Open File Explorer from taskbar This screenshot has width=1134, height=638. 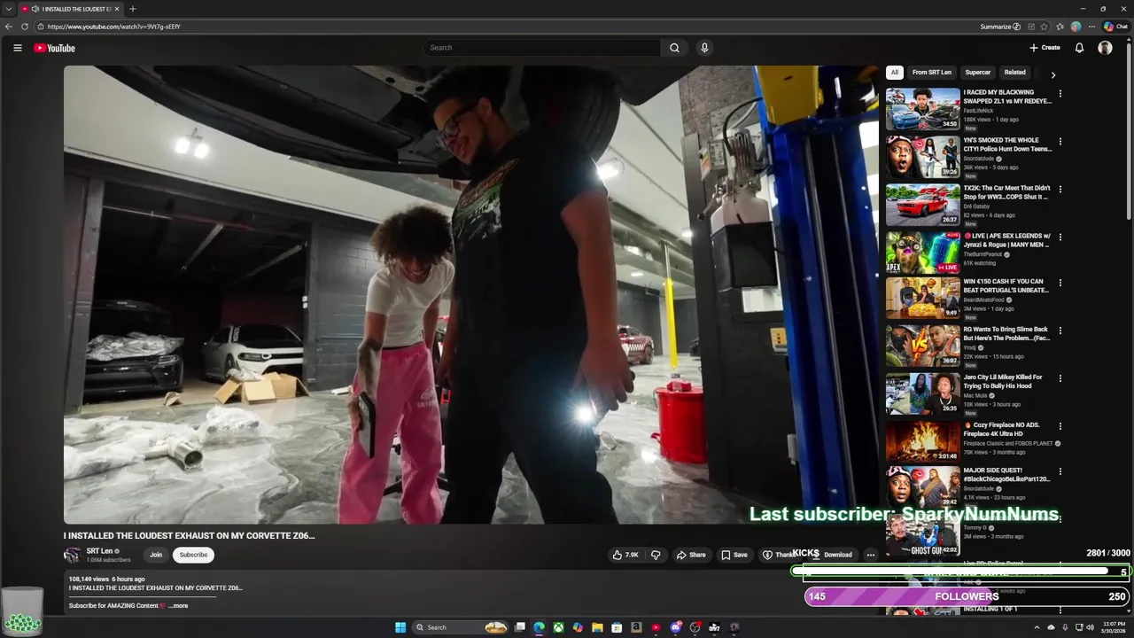pyautogui.click(x=597, y=627)
